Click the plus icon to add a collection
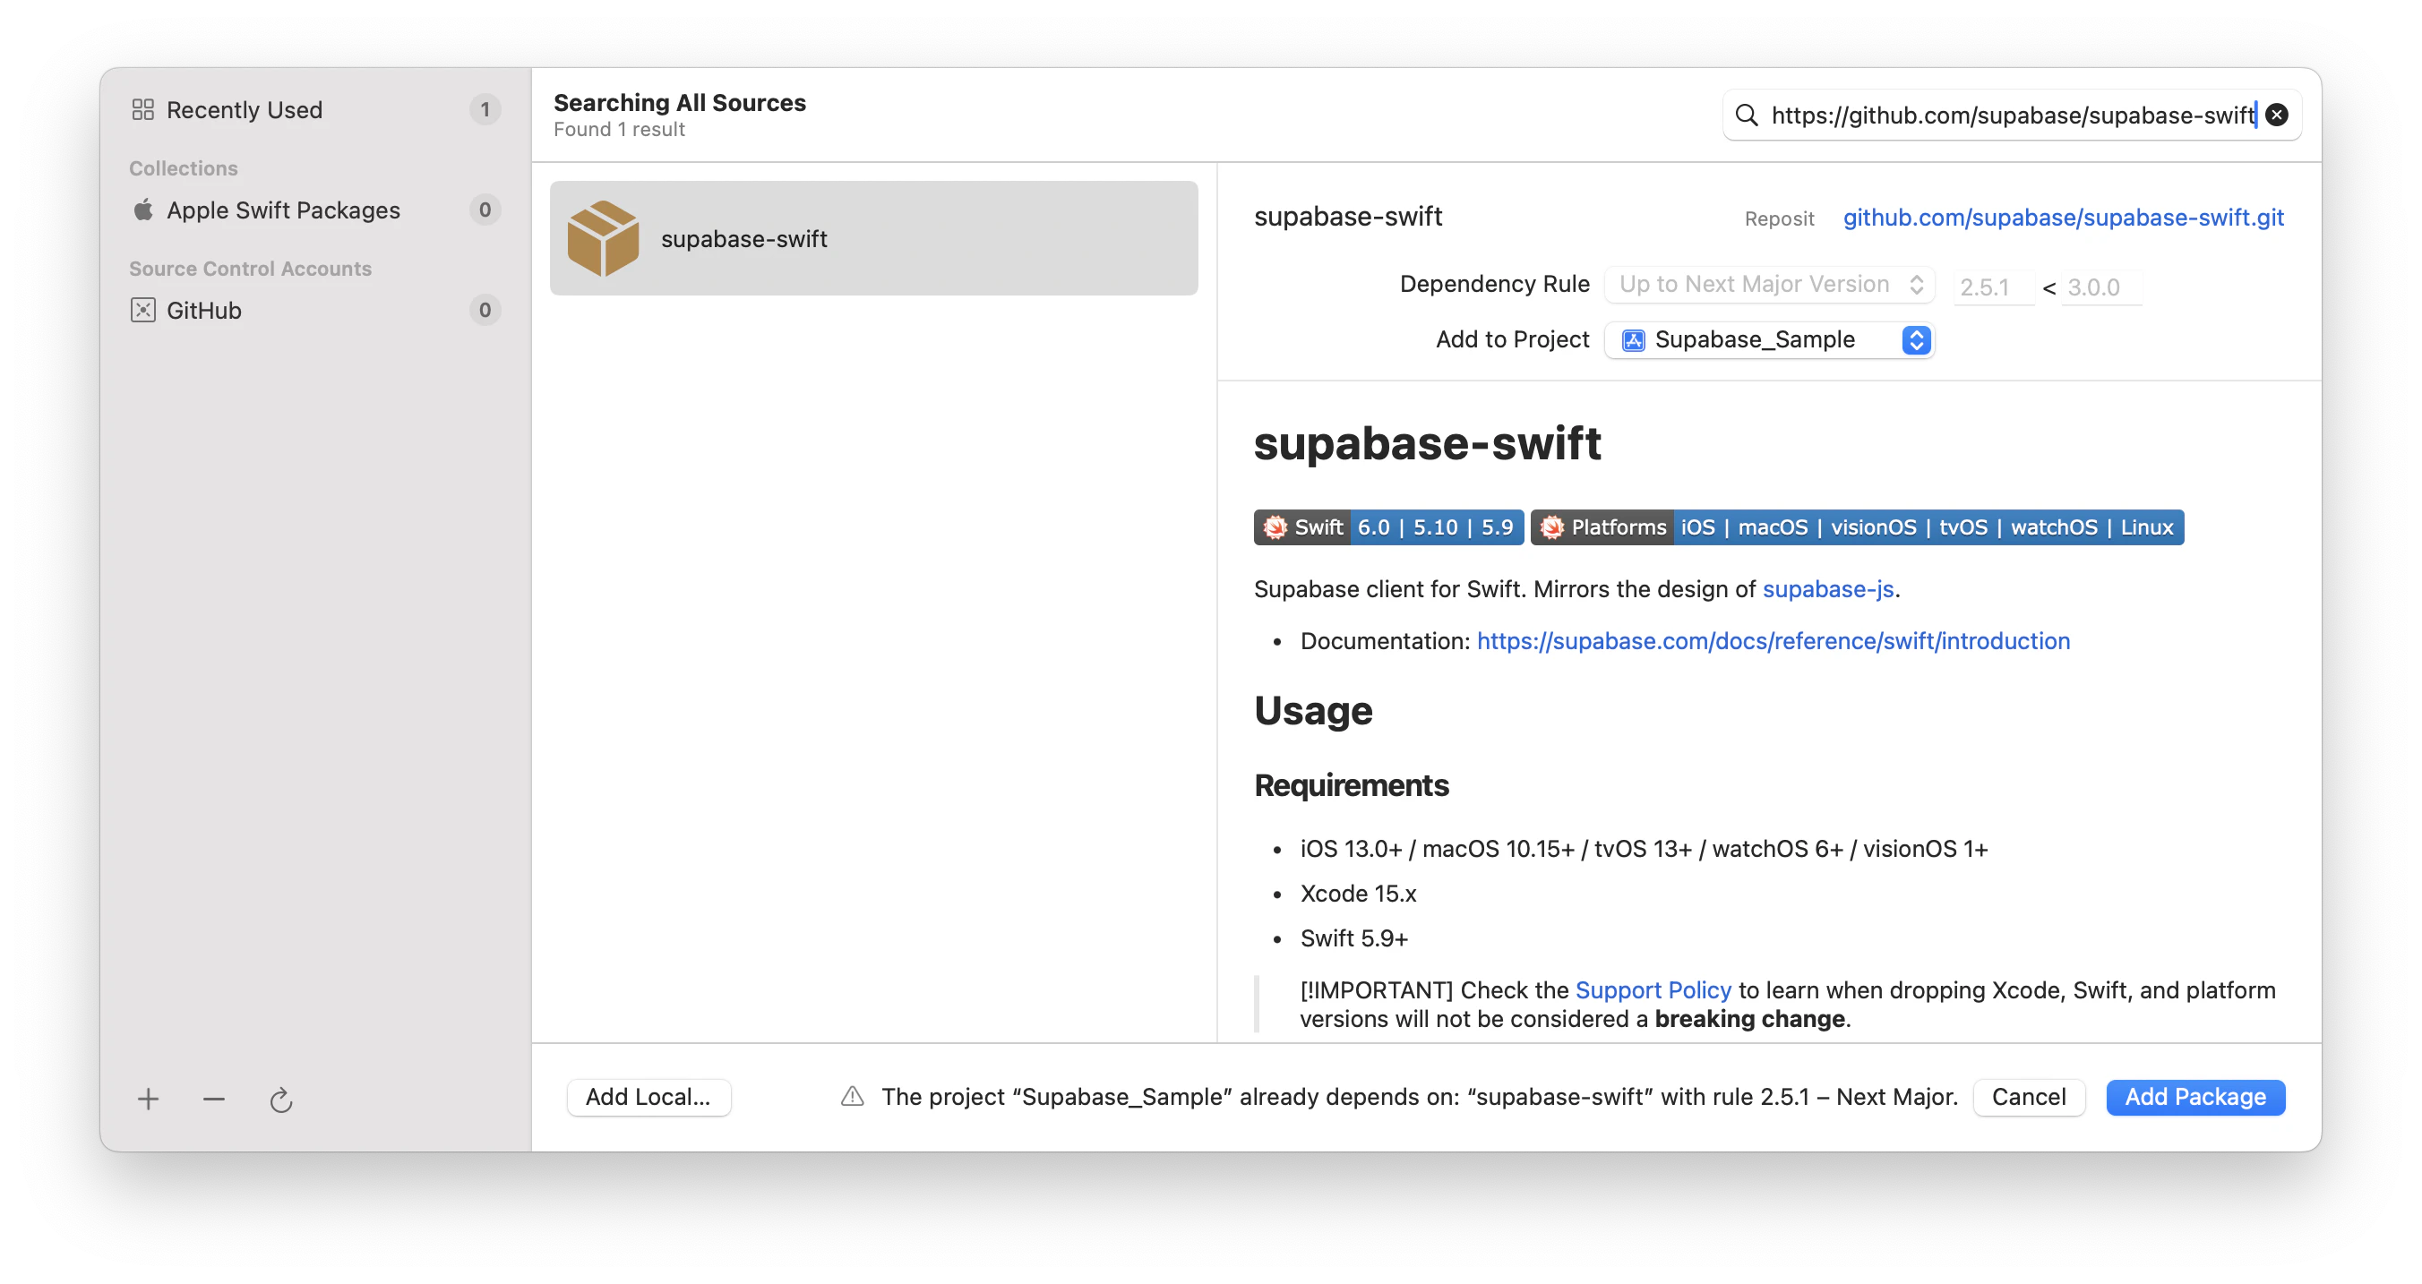Screen dimensions: 2422x1284 click(x=149, y=1098)
